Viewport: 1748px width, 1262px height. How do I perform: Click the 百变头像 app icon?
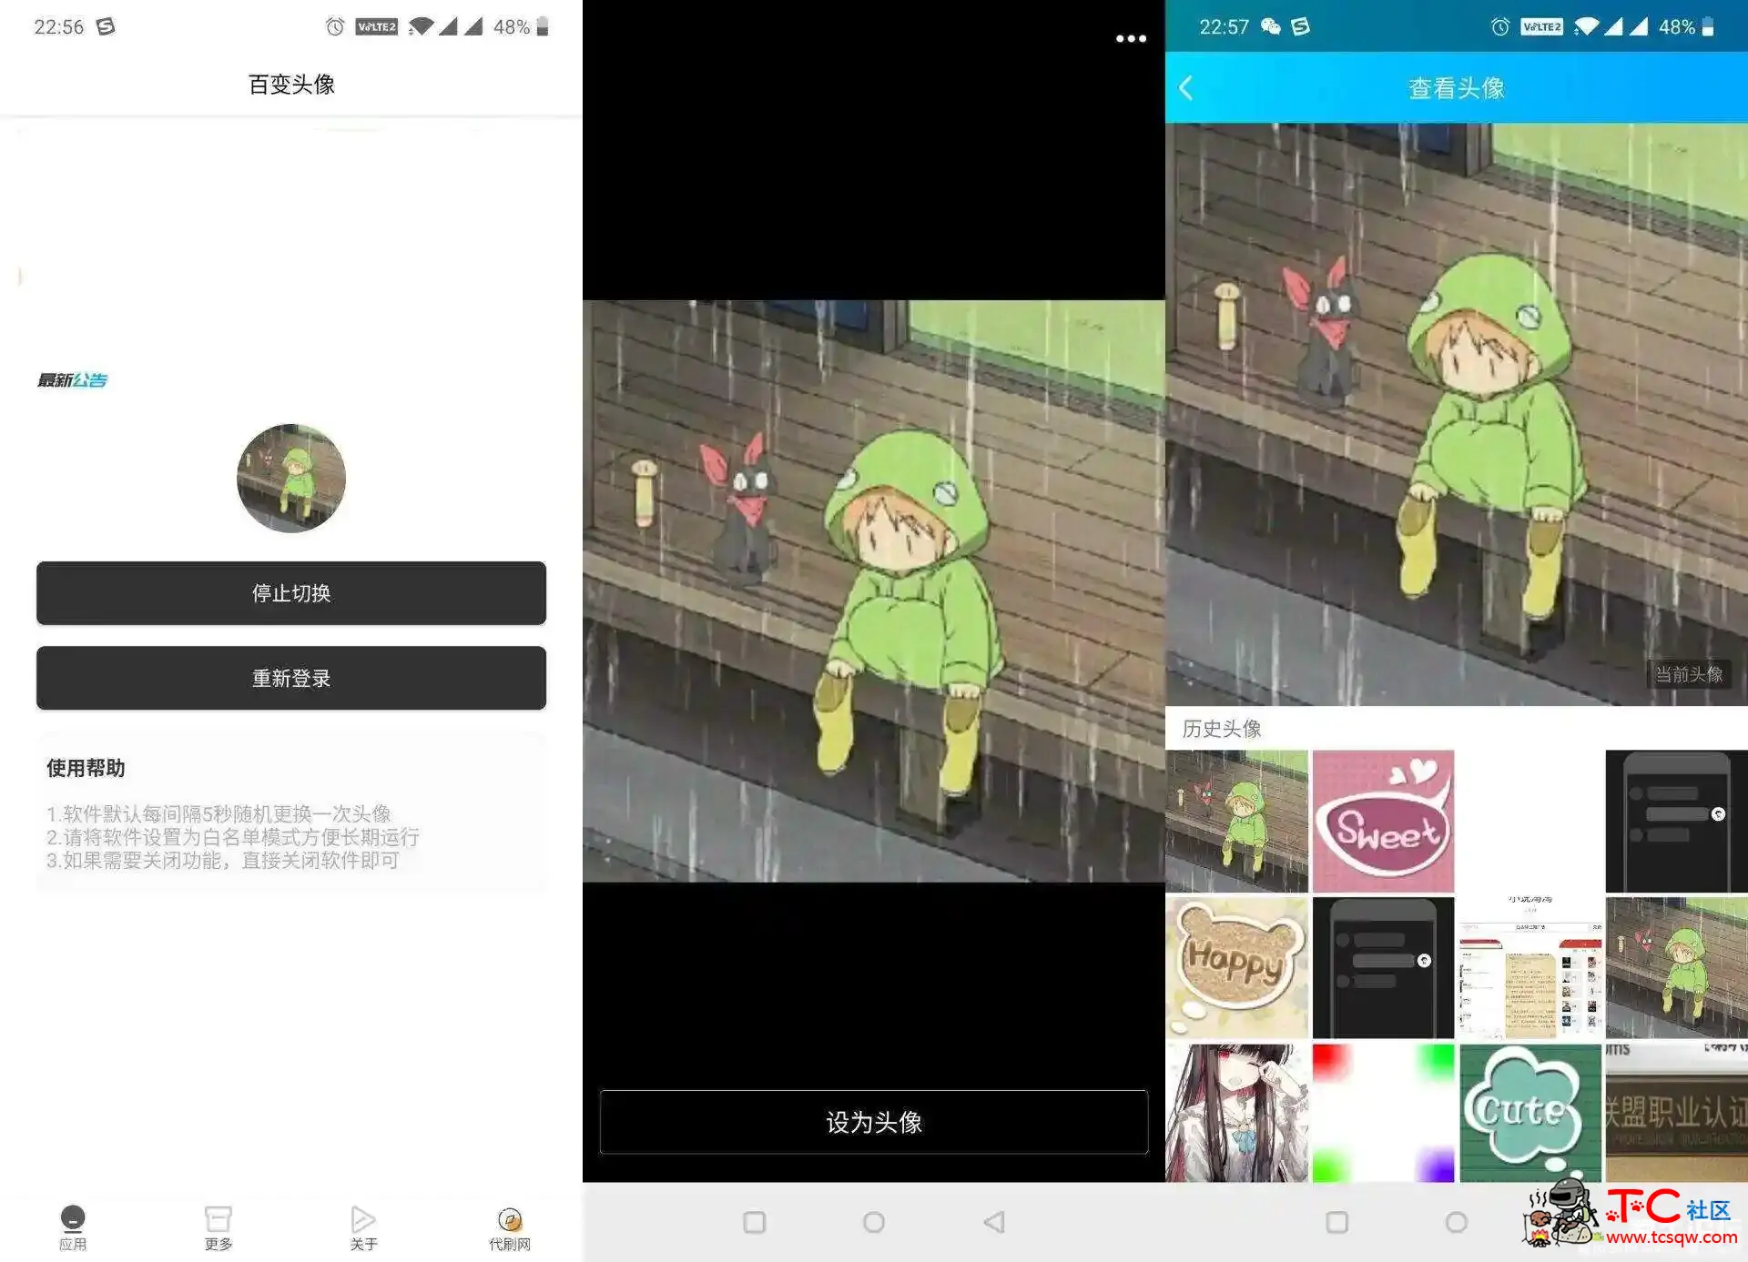click(290, 478)
